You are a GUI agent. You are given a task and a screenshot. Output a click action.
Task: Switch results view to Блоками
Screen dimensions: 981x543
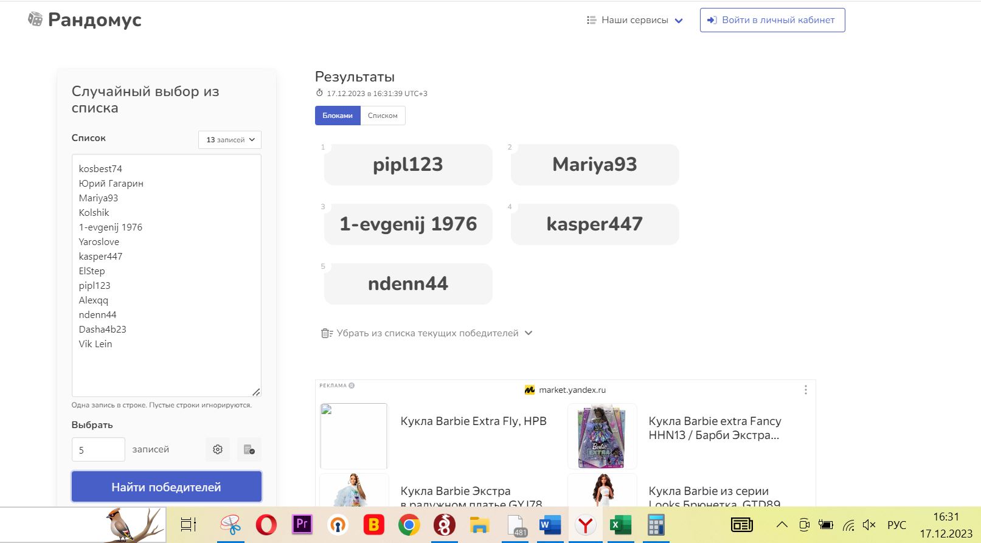[338, 116]
